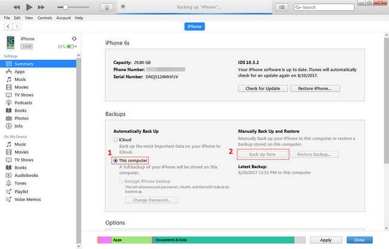Open the AirPlay icon button
Screen dimensions: 389x249
[107, 7]
